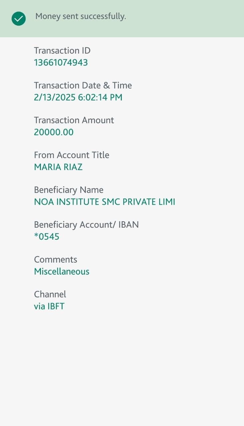Click the Transaction Date & Time label

(83, 86)
